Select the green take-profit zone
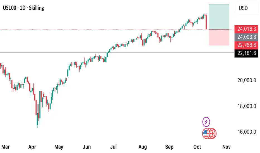The width and height of the screenshot is (260, 153). click(x=219, y=17)
